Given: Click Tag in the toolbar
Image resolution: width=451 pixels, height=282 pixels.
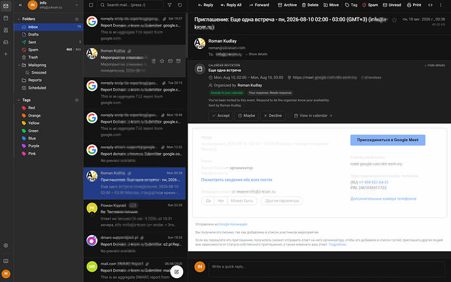Looking at the screenshot, I should coord(351,5).
